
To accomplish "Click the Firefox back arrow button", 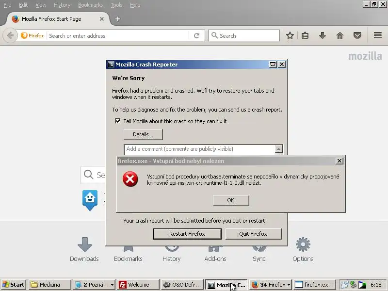I will (x=10, y=35).
